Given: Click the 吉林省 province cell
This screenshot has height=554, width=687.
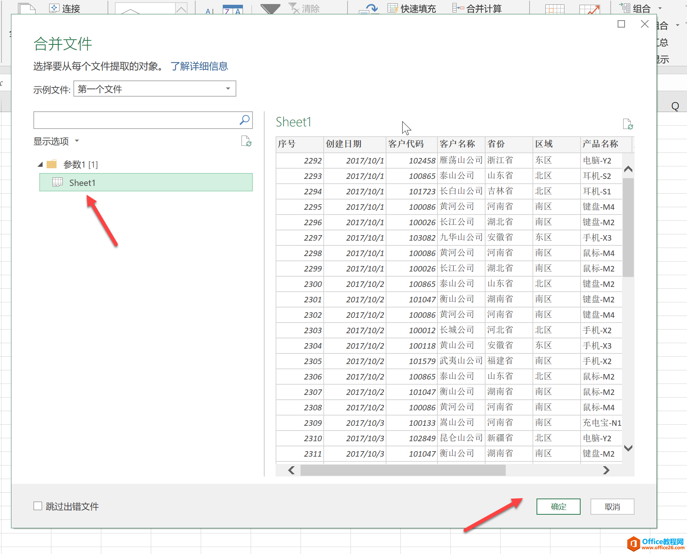Looking at the screenshot, I should point(509,191).
